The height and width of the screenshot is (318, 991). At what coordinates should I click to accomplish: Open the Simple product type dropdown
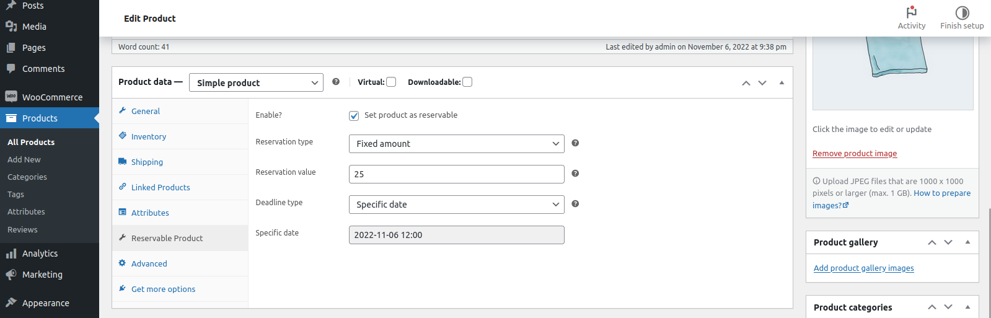[256, 82]
